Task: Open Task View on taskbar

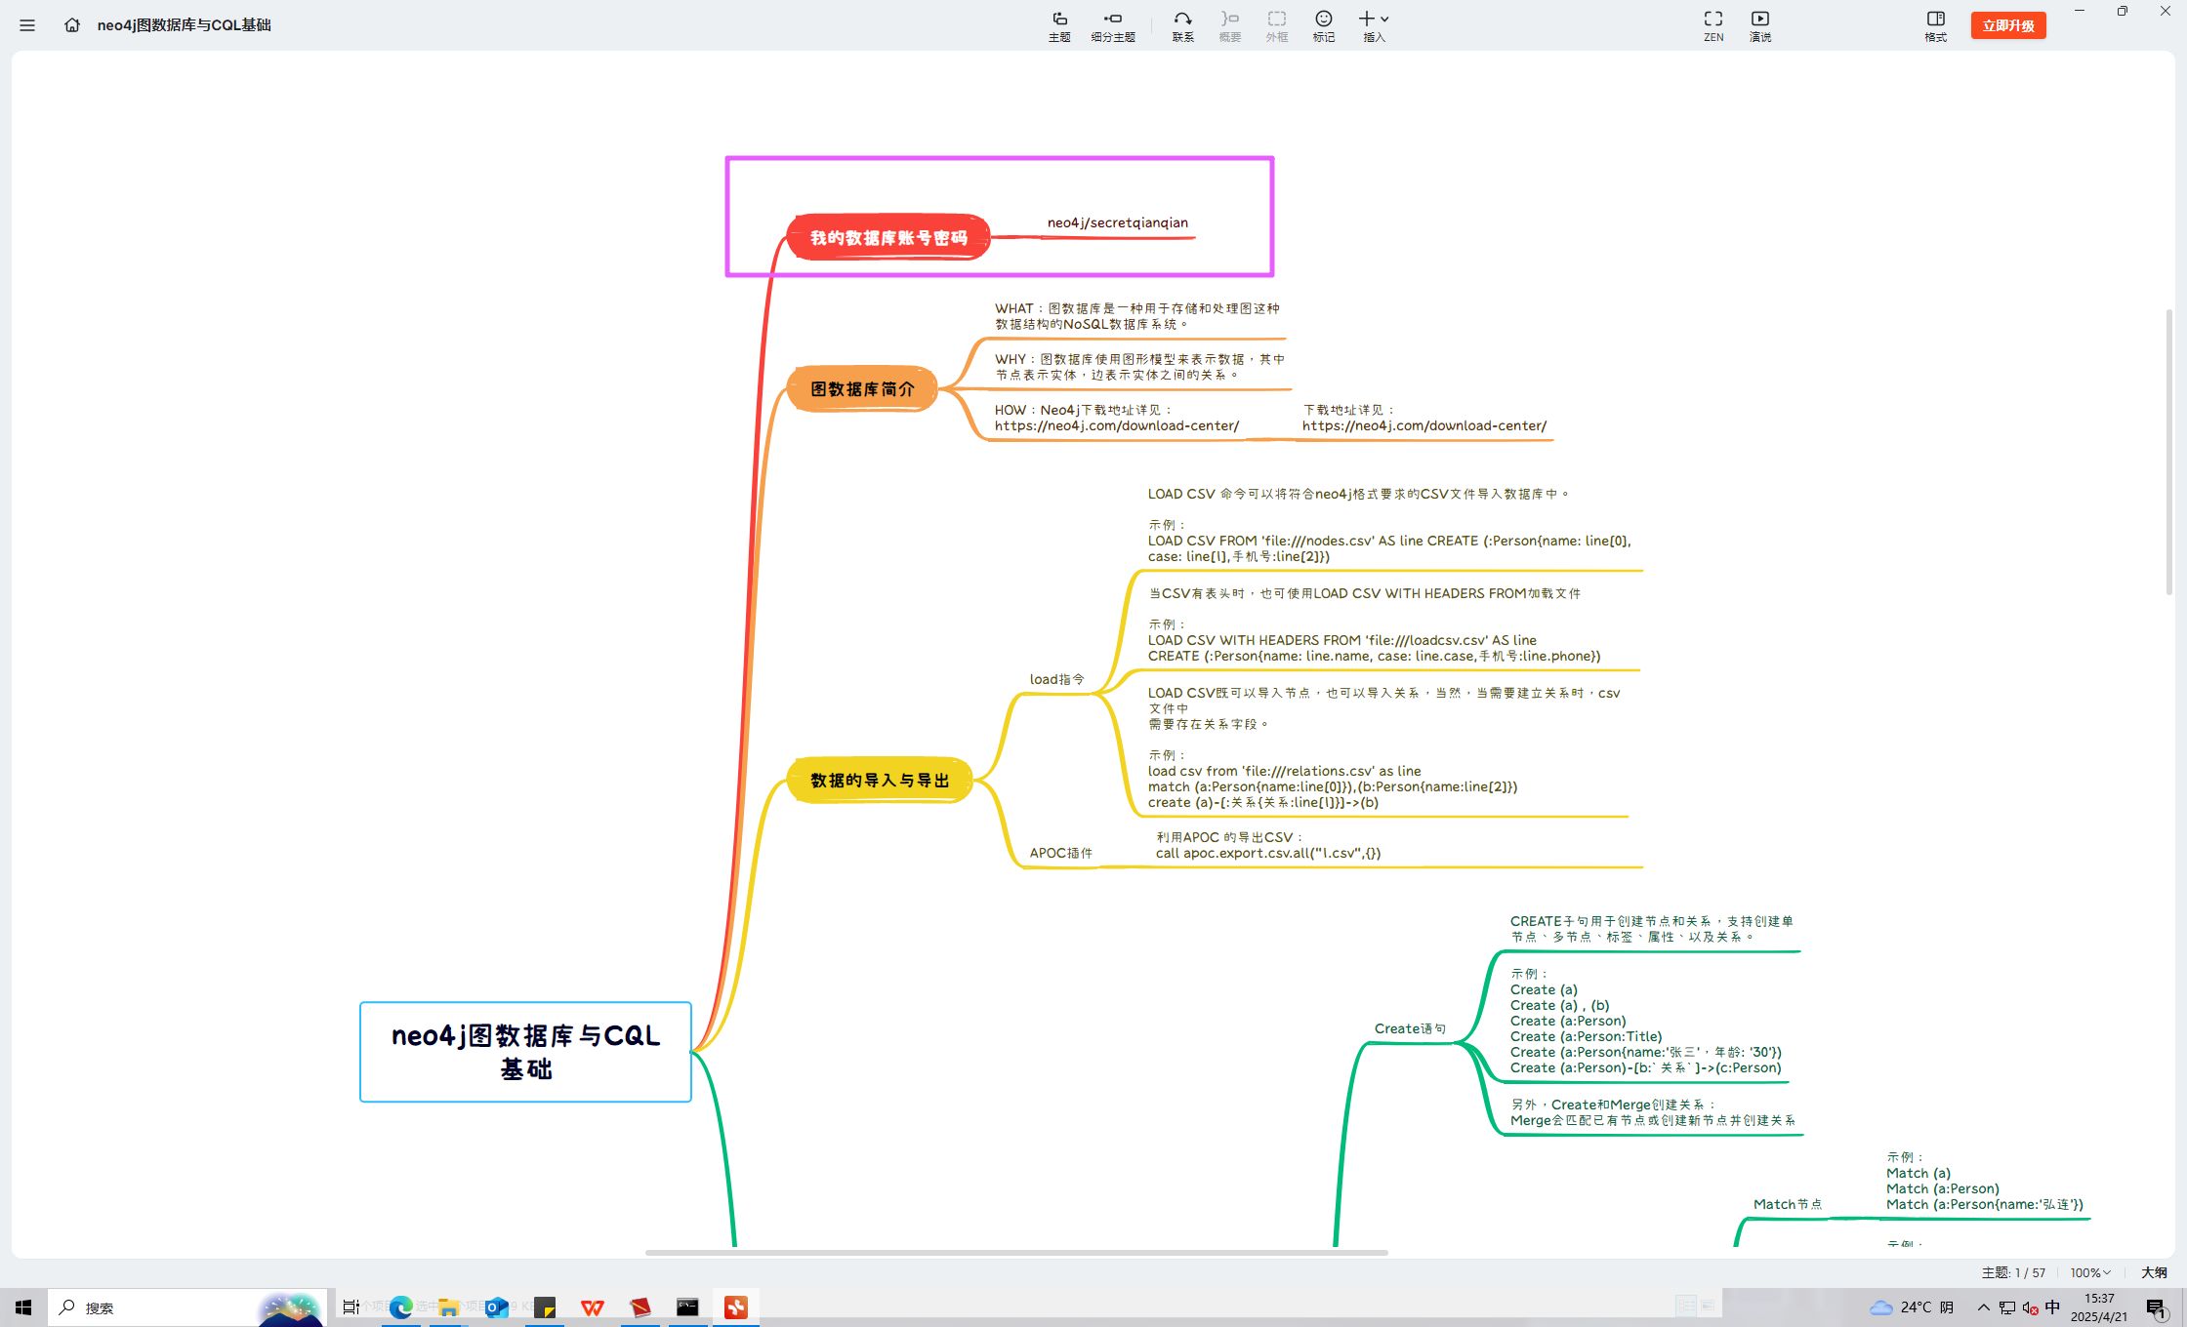Action: (x=351, y=1307)
